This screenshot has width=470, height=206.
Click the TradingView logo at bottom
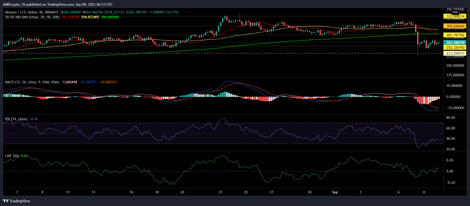(17, 201)
